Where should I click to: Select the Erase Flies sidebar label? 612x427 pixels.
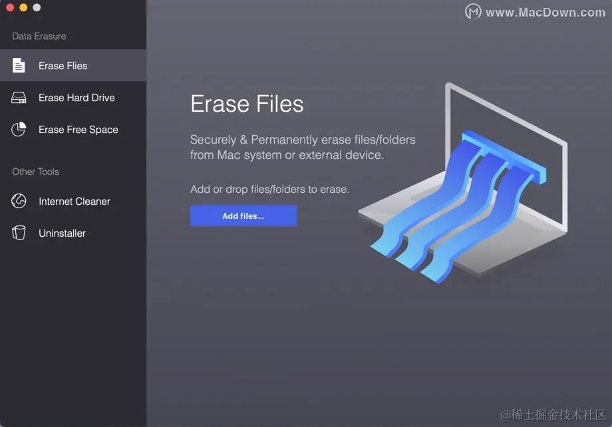click(x=63, y=66)
